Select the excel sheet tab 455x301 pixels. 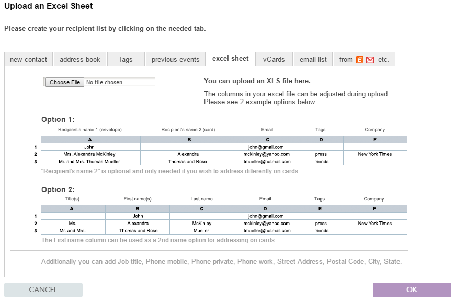[x=230, y=59]
